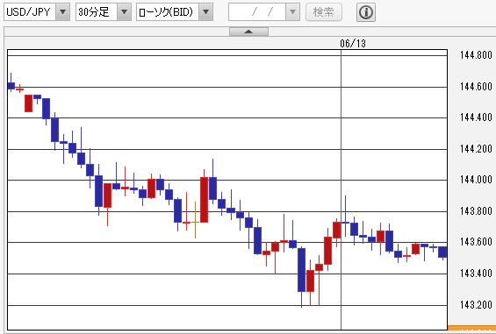Click the information icon button
The width and height of the screenshot is (496, 334).
[366, 12]
